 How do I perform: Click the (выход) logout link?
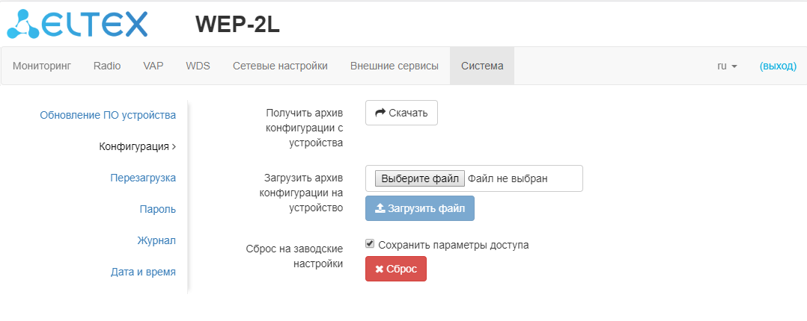(778, 66)
